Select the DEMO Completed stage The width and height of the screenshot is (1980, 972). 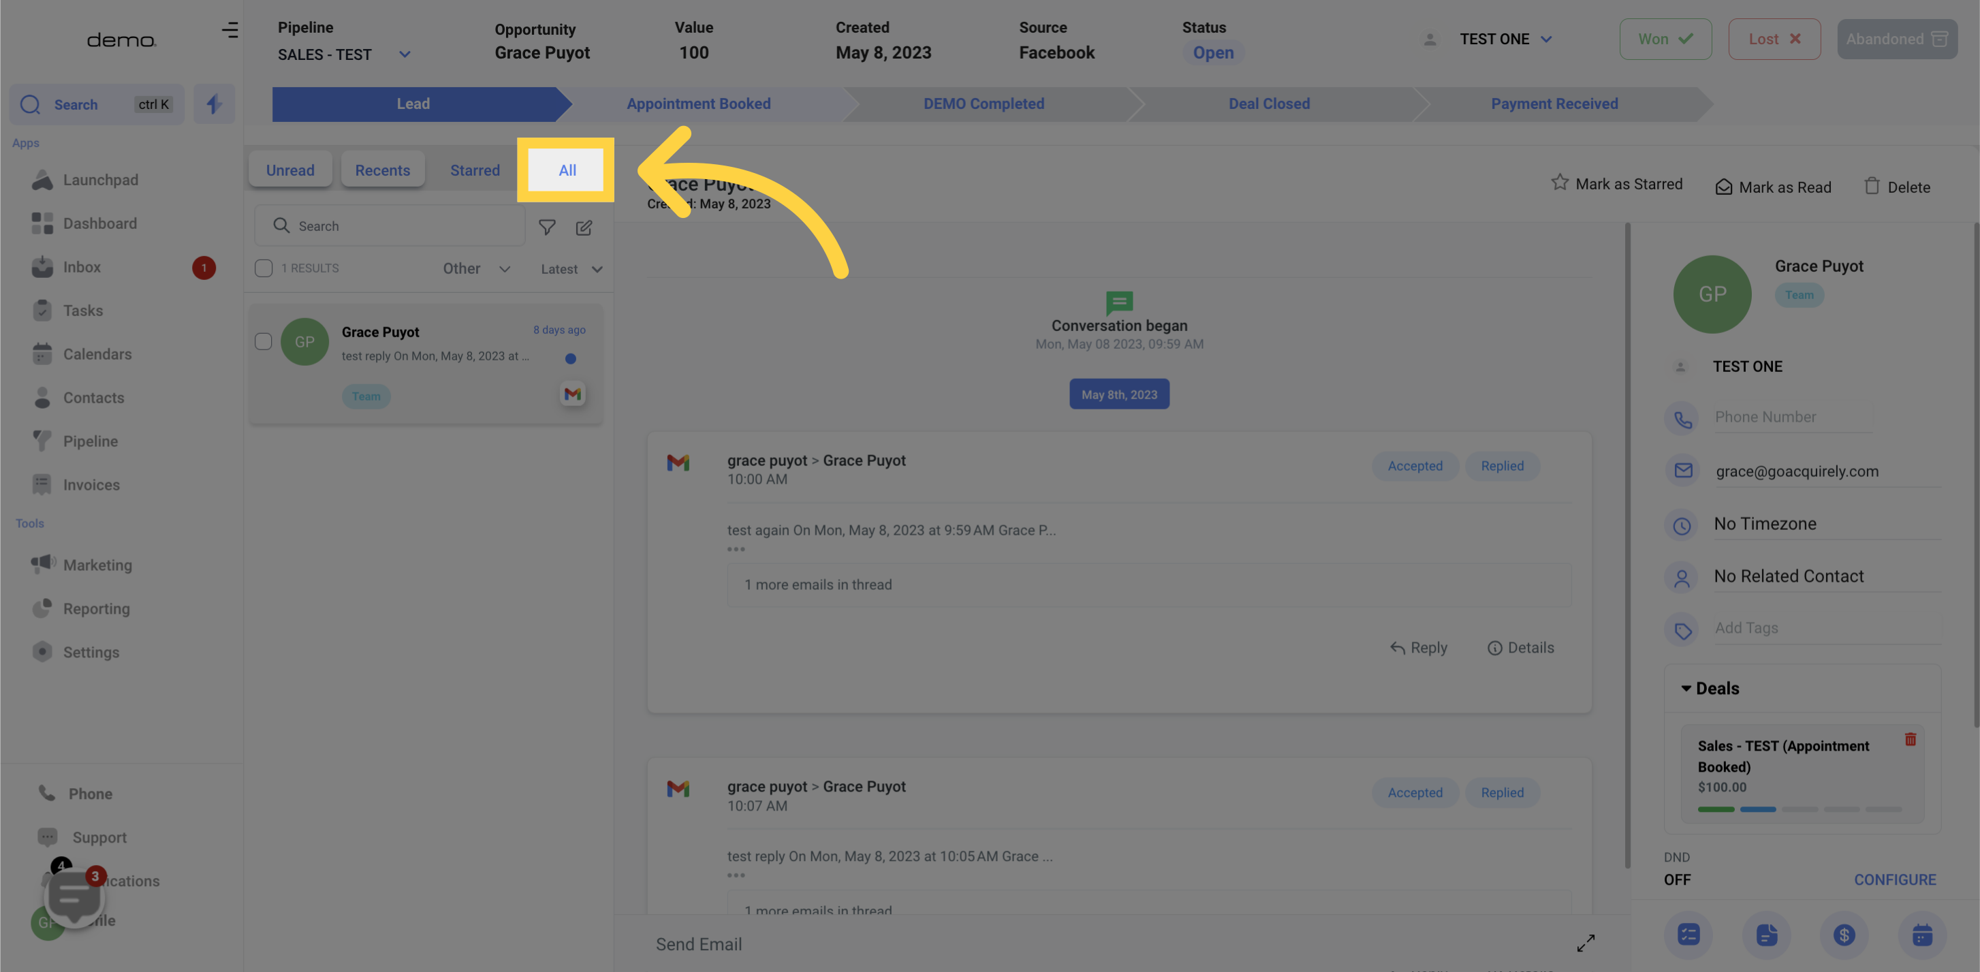point(984,104)
